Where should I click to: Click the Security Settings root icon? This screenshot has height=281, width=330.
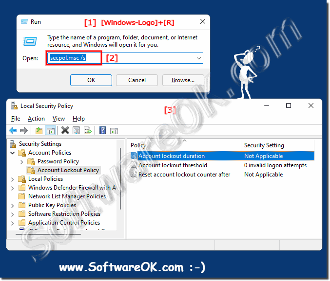pos(13,144)
